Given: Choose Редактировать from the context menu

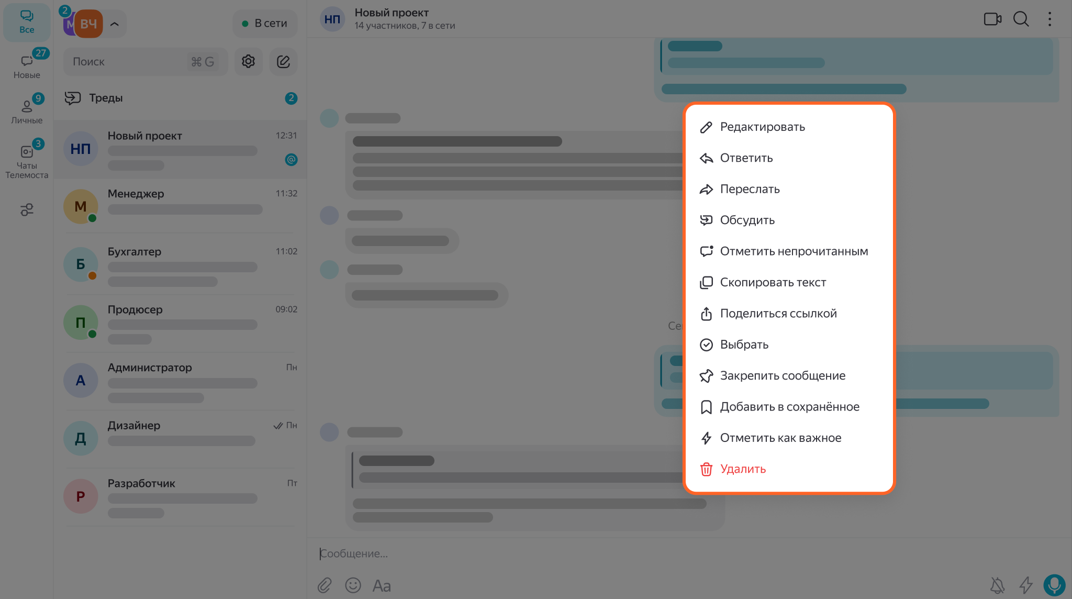Looking at the screenshot, I should click(762, 127).
